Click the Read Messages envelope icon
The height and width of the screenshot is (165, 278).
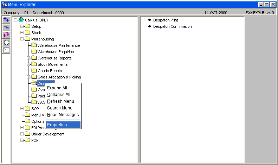6,50
